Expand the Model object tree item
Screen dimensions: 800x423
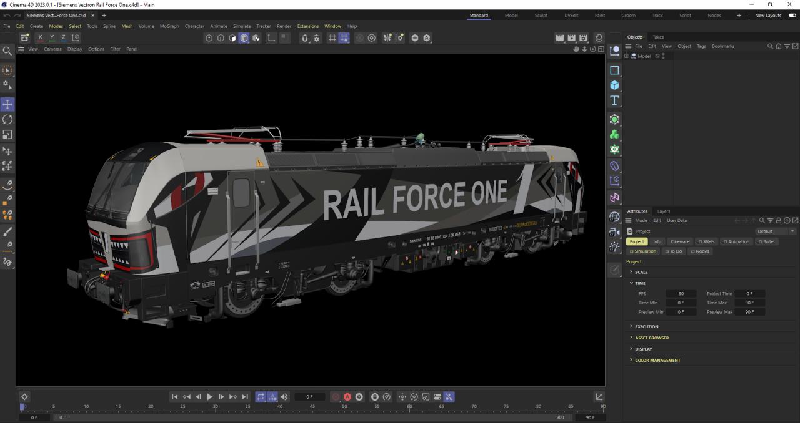click(626, 56)
